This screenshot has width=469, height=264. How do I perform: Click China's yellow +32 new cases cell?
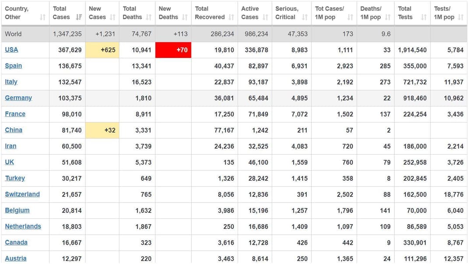click(102, 130)
